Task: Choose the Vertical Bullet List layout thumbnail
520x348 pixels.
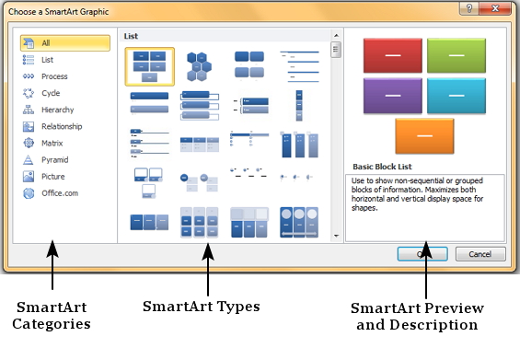Action: pyautogui.click(x=149, y=103)
